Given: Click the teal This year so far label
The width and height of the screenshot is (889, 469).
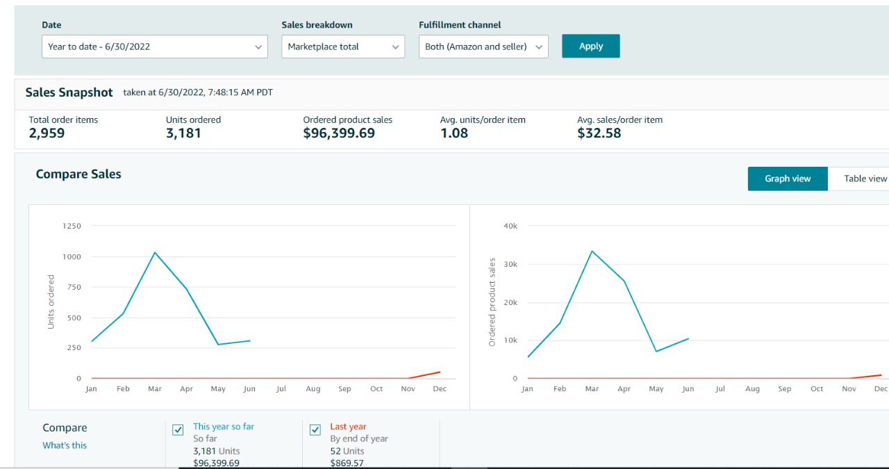Looking at the screenshot, I should [x=224, y=427].
